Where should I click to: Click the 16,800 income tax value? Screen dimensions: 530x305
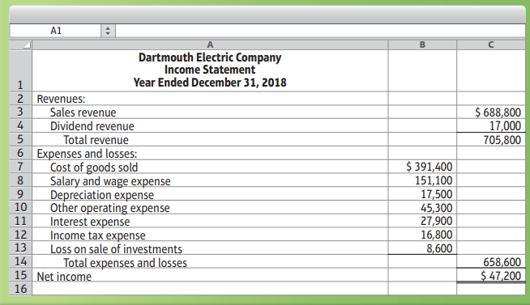point(436,235)
